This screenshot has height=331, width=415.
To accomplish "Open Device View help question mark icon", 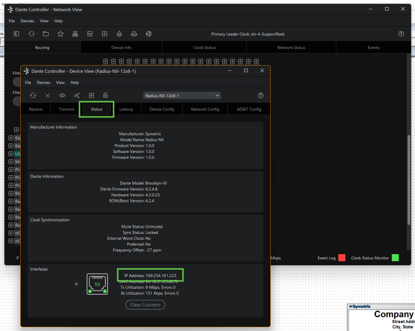I will point(261,95).
